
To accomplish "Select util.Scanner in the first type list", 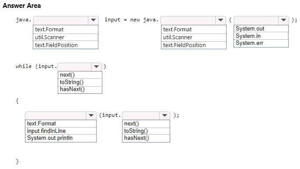I will (x=66, y=37).
